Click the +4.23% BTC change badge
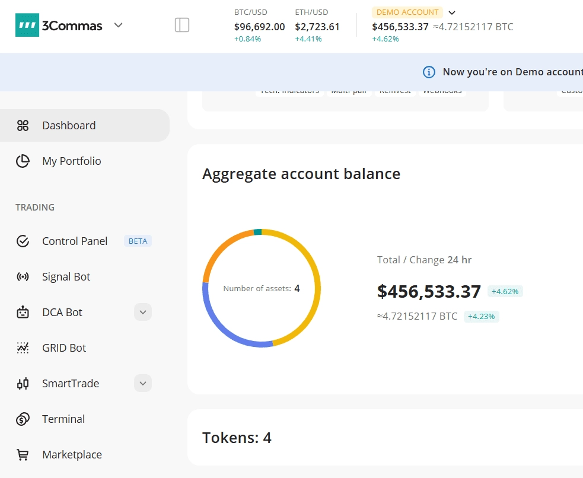This screenshot has width=583, height=478. pos(481,316)
